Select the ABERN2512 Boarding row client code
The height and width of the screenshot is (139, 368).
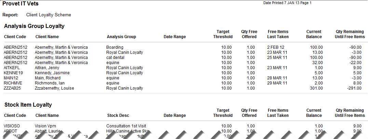[x=15, y=47]
